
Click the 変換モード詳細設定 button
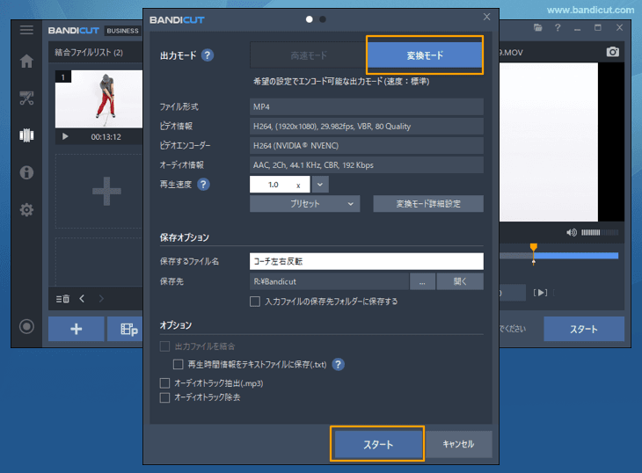click(x=427, y=204)
